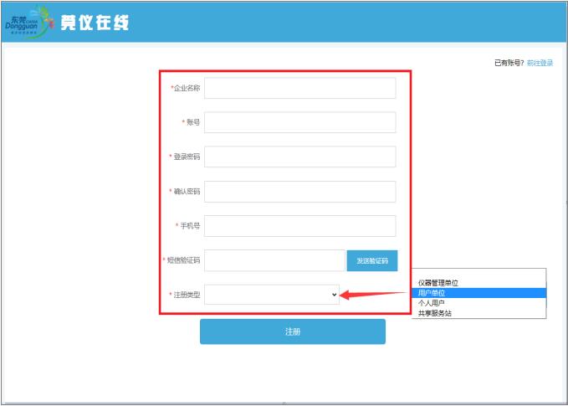Click the 注册类型 field label
568x406 pixels.
187,295
